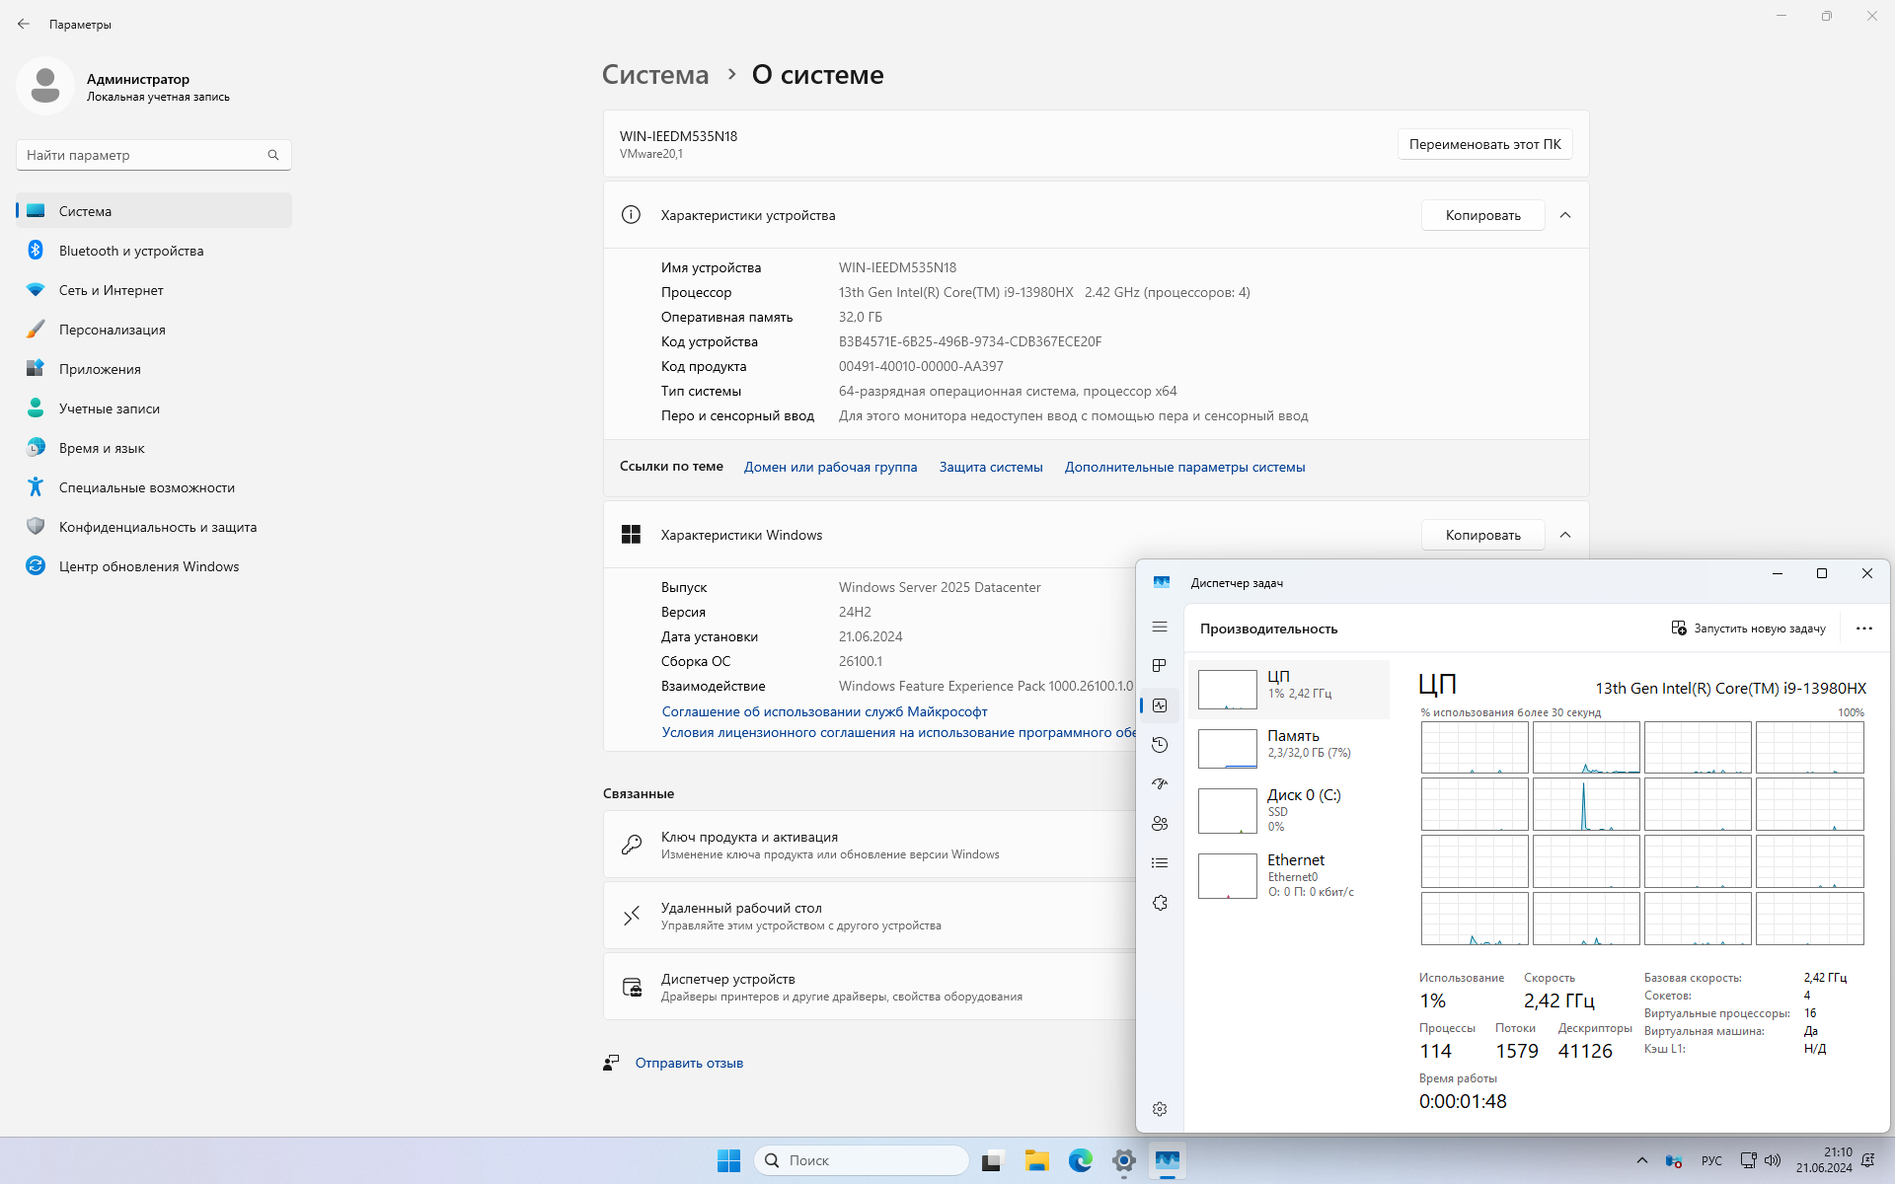Focus the Найти параметр search field

[153, 155]
